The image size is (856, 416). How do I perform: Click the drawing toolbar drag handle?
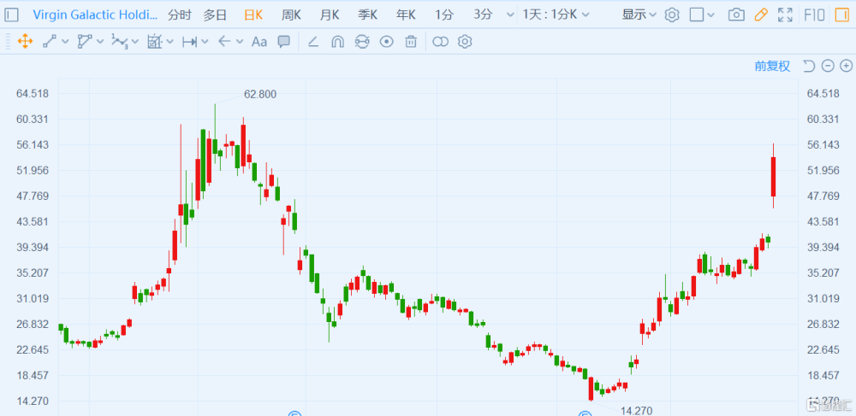[x=8, y=41]
